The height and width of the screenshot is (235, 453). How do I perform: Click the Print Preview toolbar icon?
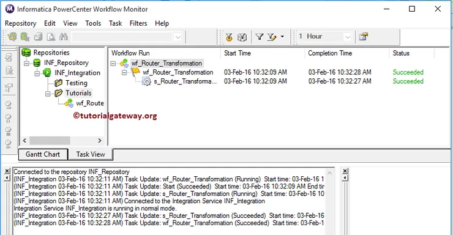tap(51, 37)
